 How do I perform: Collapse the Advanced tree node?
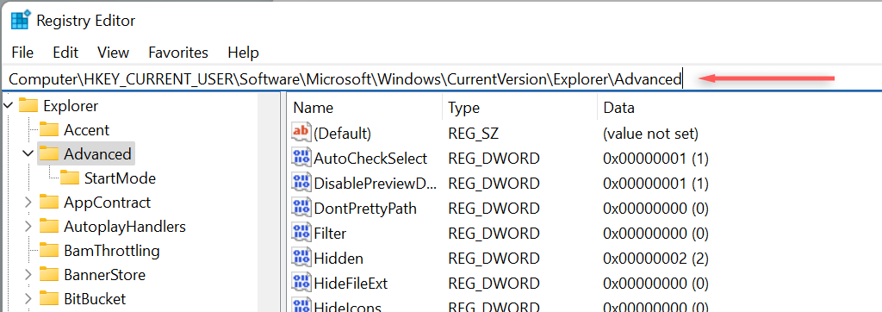[x=28, y=153]
